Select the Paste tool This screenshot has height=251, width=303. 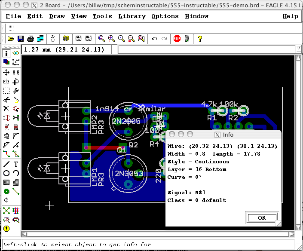pyautogui.click(x=15, y=100)
